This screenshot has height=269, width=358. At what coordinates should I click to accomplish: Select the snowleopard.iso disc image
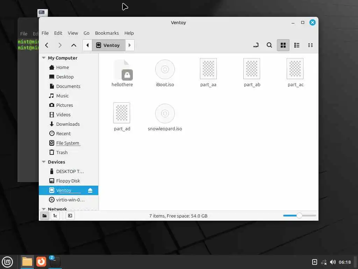tap(165, 117)
